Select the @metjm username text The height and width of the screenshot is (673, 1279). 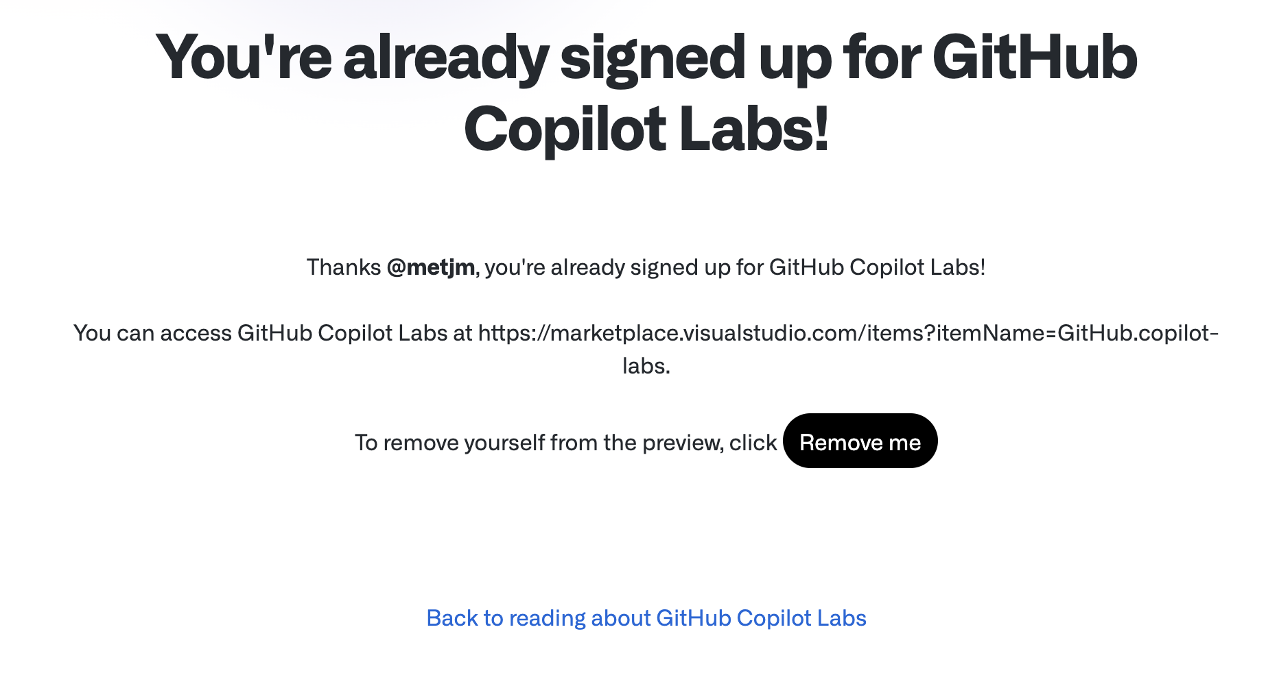(431, 267)
